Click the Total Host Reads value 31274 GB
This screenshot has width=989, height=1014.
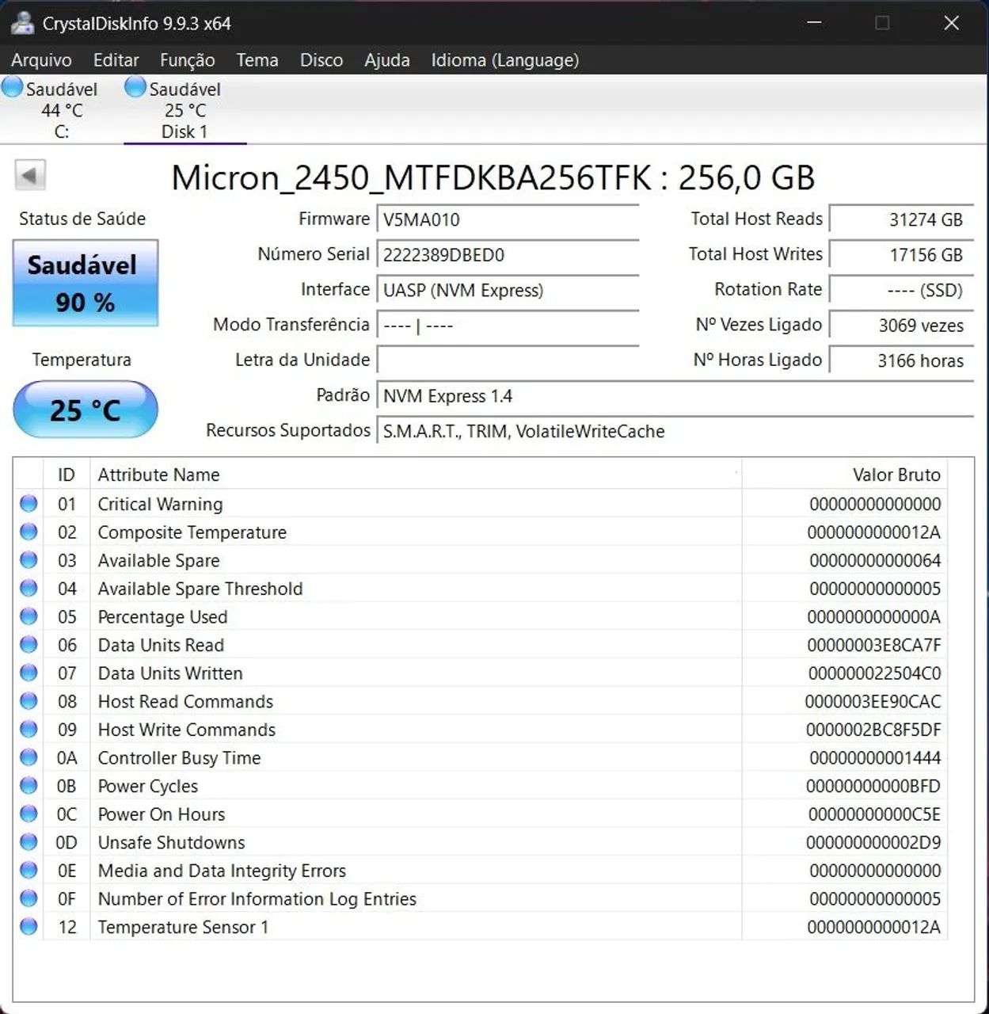click(x=902, y=219)
